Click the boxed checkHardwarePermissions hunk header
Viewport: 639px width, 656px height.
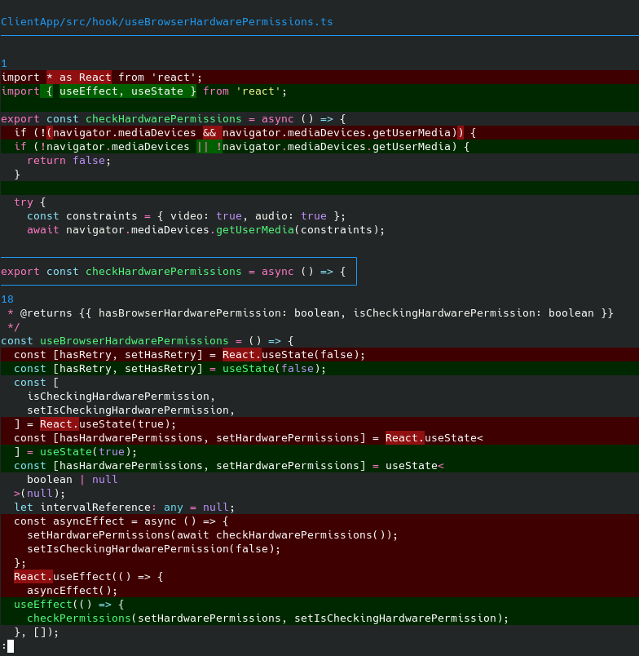pos(178,272)
